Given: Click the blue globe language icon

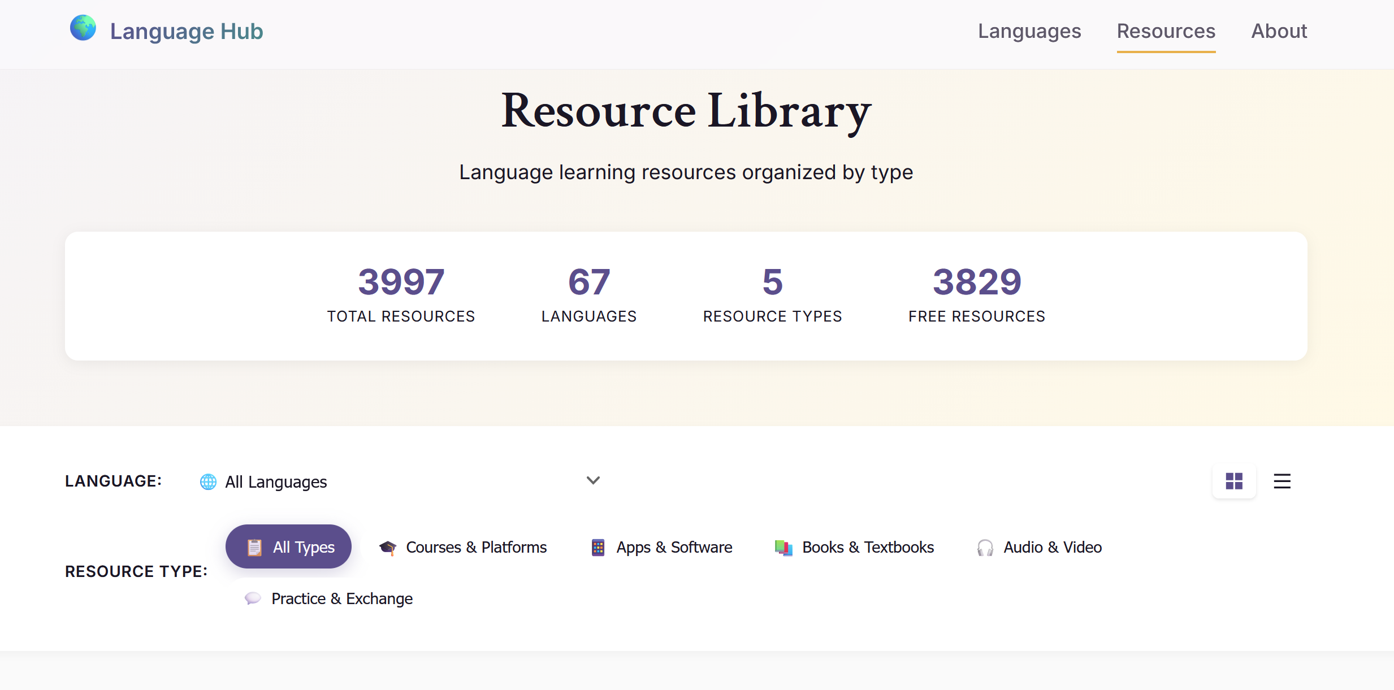Looking at the screenshot, I should (208, 481).
